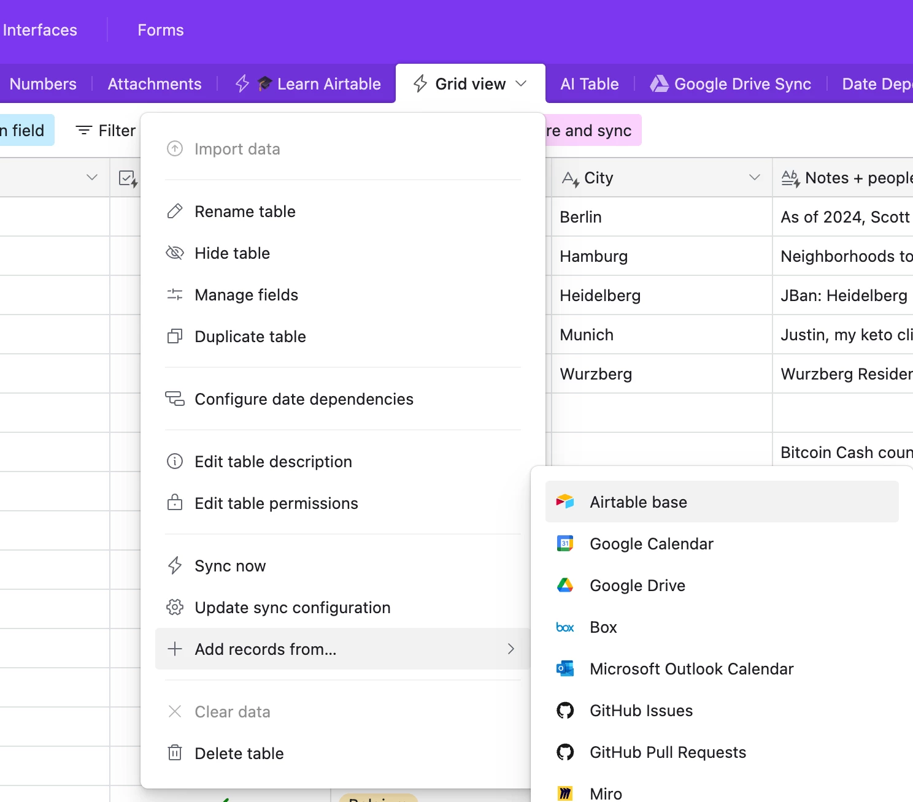The height and width of the screenshot is (802, 913).
Task: Click the Import data upload icon
Action: tap(175, 148)
